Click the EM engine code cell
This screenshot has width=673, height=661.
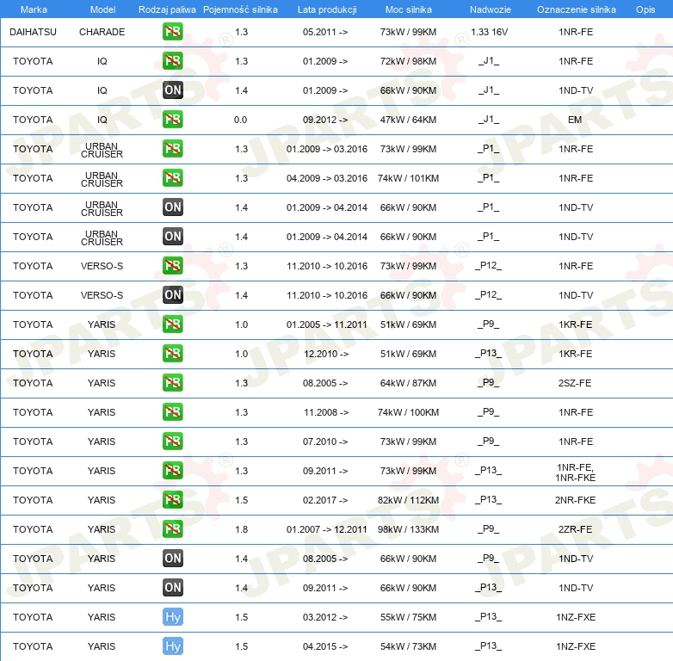point(575,120)
